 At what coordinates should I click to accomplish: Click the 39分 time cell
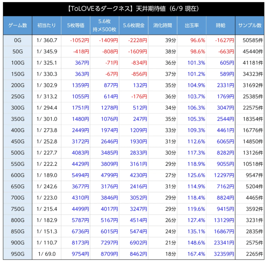[163, 40]
